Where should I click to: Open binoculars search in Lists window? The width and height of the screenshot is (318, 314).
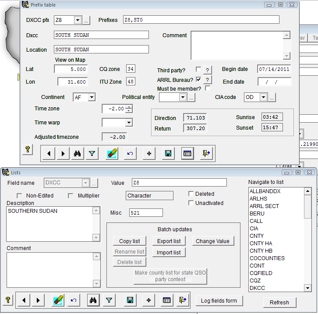point(93,300)
